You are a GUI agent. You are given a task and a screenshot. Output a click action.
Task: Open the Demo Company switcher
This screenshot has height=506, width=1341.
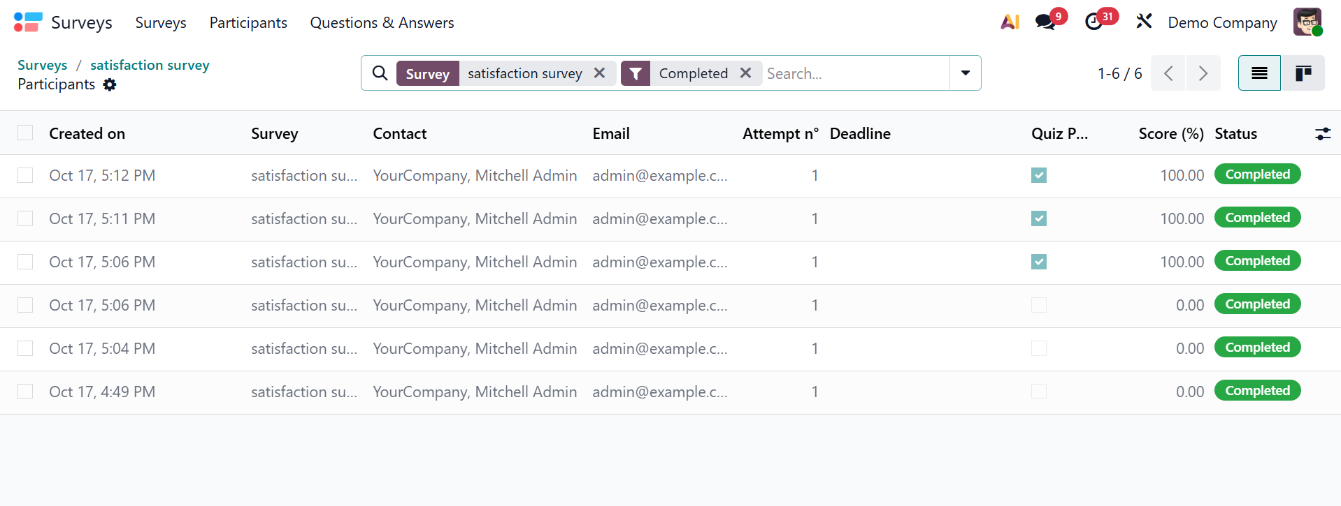pyautogui.click(x=1222, y=22)
